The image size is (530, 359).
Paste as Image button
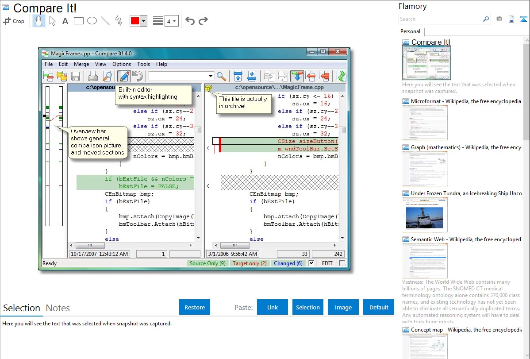pos(343,307)
